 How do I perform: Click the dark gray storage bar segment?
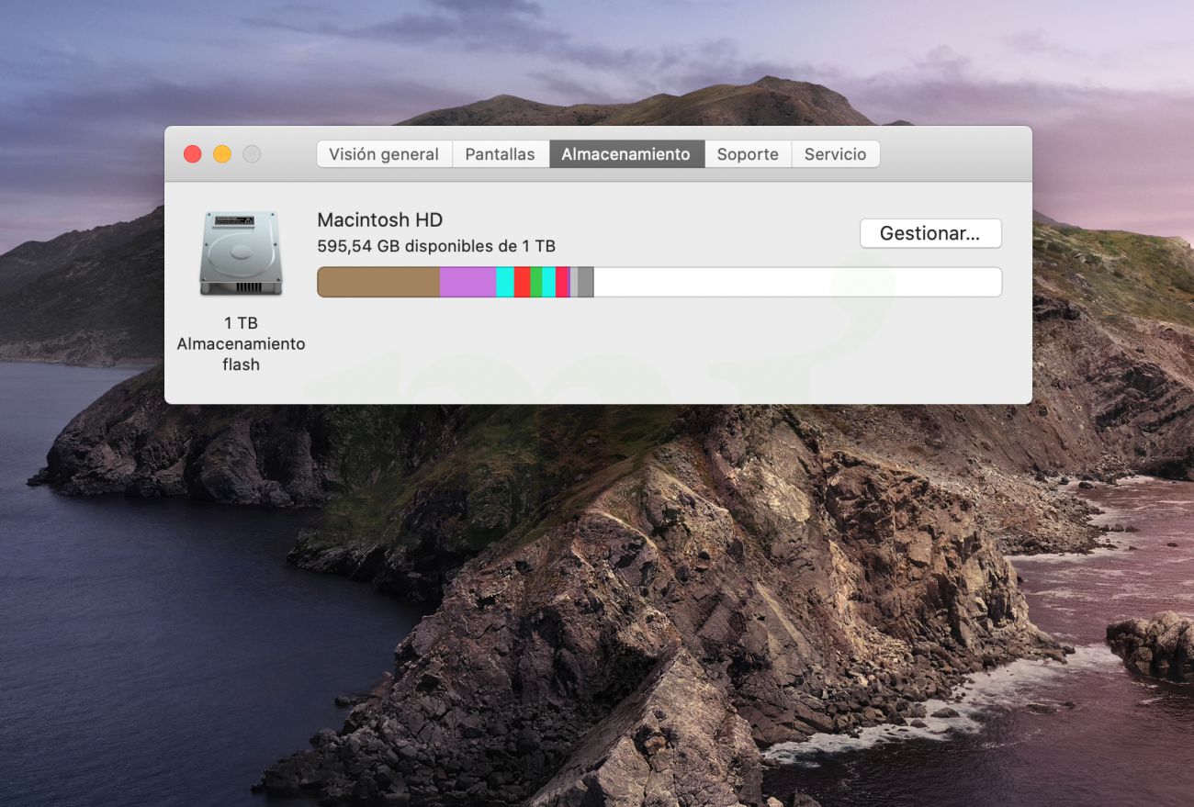pos(585,282)
